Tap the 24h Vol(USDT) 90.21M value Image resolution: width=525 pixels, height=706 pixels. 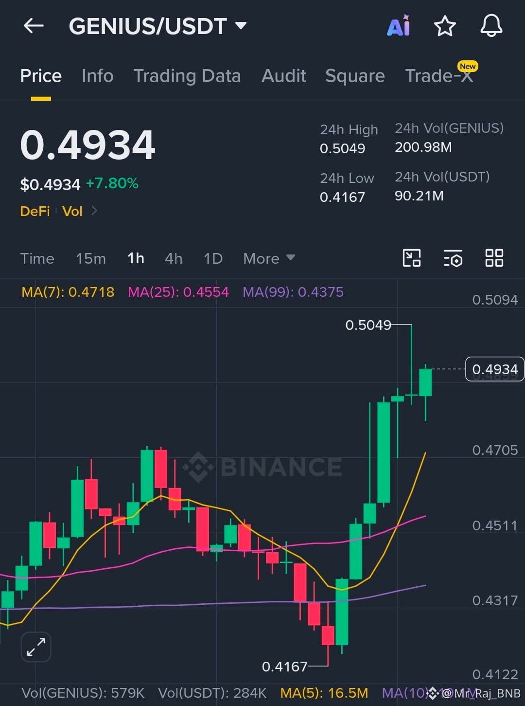tap(419, 196)
